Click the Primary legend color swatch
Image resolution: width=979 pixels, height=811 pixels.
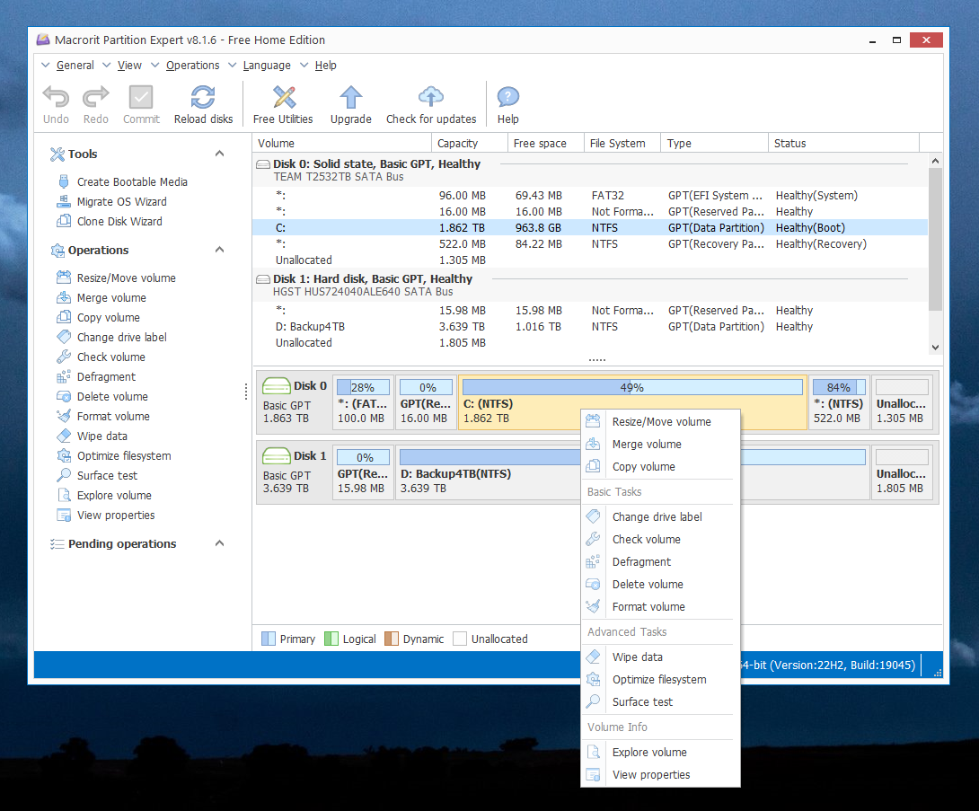268,639
